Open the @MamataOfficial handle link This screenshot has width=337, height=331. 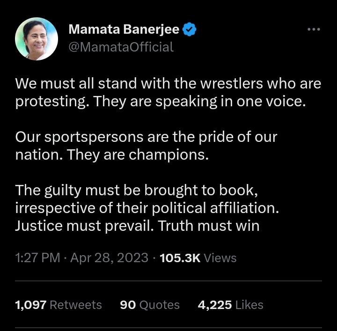click(121, 47)
